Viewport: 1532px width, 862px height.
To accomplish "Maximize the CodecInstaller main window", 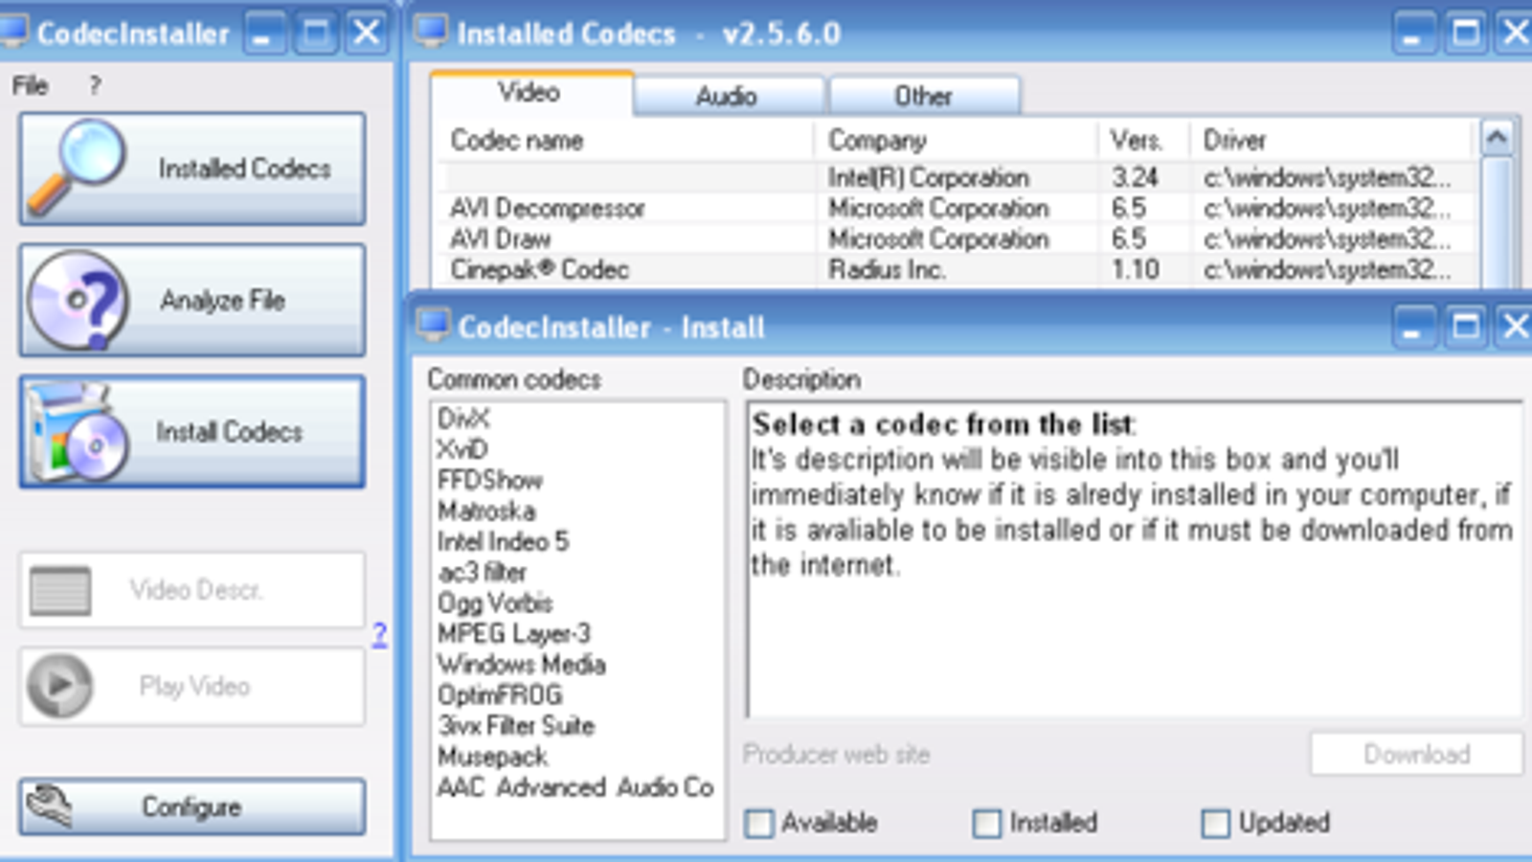I will [x=316, y=34].
